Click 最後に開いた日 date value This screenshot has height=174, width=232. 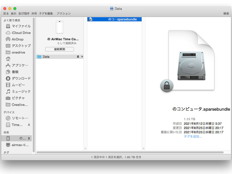(x=203, y=132)
